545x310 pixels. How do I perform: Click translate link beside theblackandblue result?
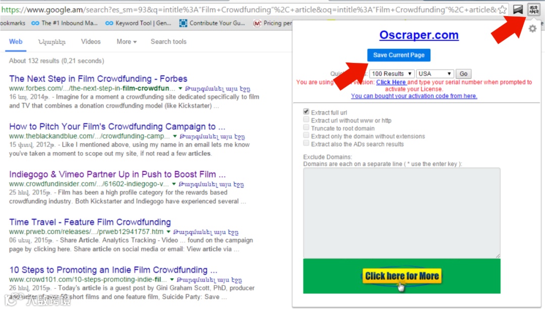(212, 137)
